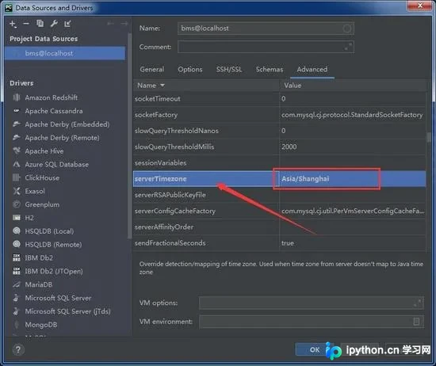
Task: Open driver settings wrench icon
Action: tap(54, 24)
